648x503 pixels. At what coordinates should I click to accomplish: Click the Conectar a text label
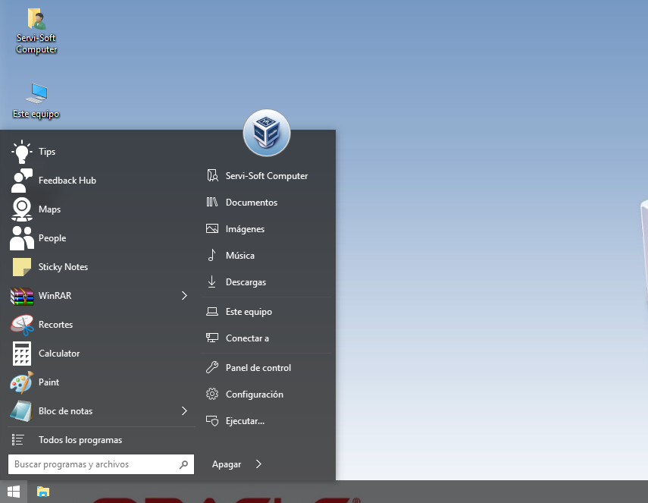coord(247,338)
